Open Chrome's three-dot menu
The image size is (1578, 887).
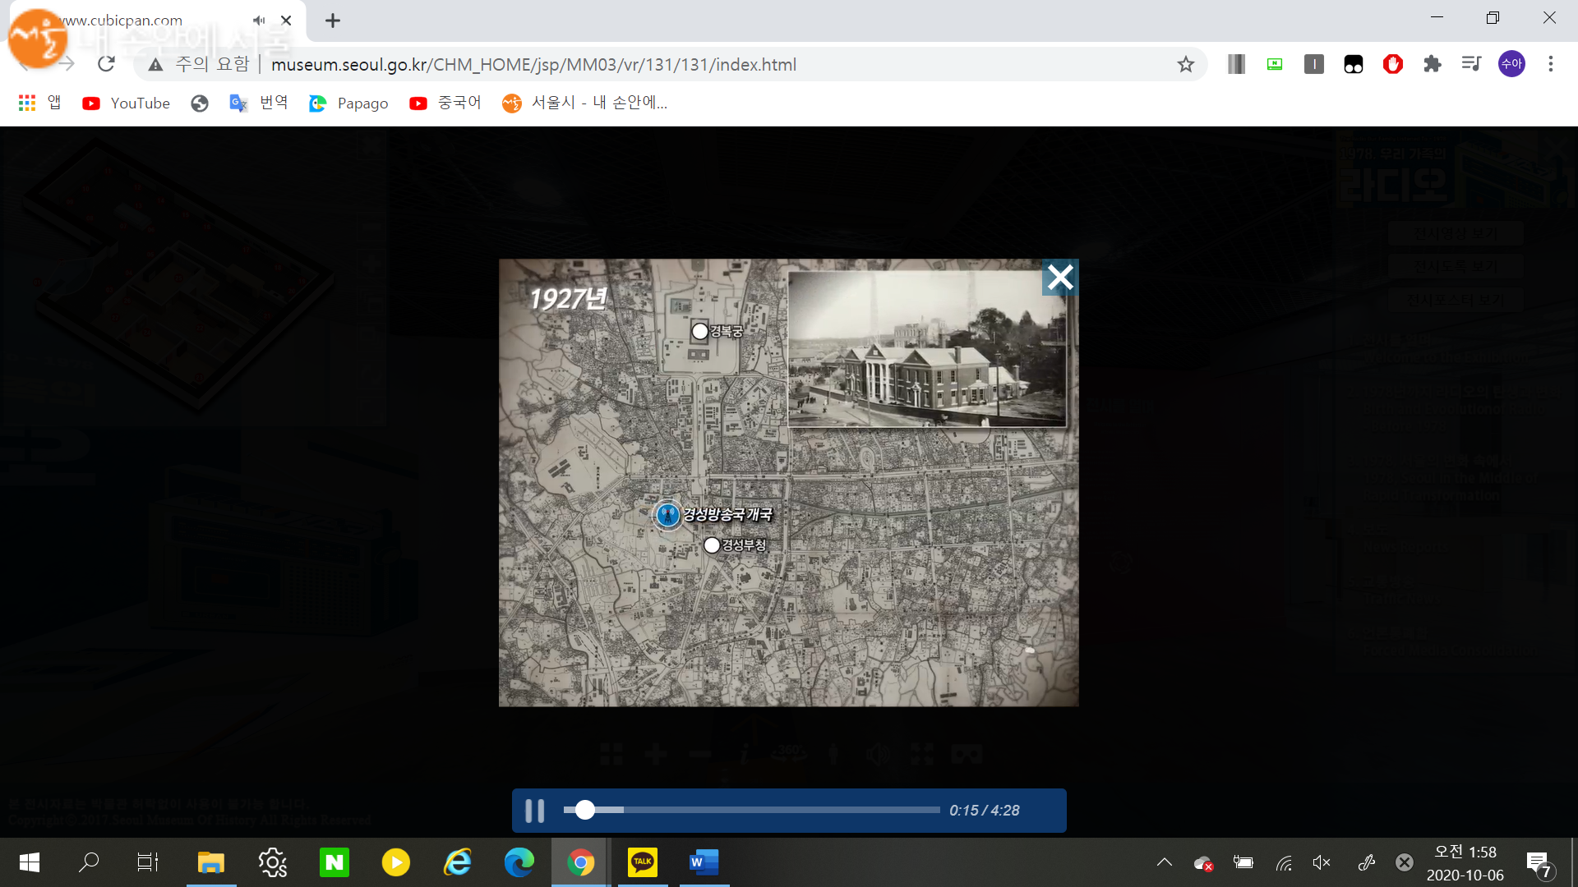coord(1550,64)
